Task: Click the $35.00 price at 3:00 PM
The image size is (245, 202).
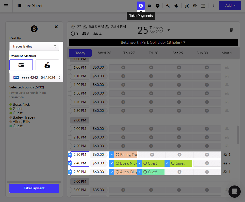Action: pyautogui.click(x=98, y=190)
